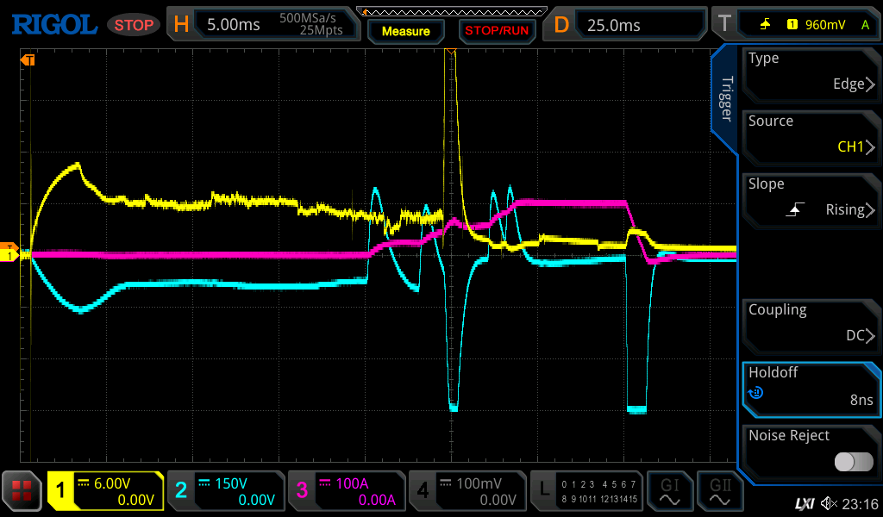This screenshot has width=883, height=517.
Task: Expand the trigger Source CH1 option
Action: [811, 135]
